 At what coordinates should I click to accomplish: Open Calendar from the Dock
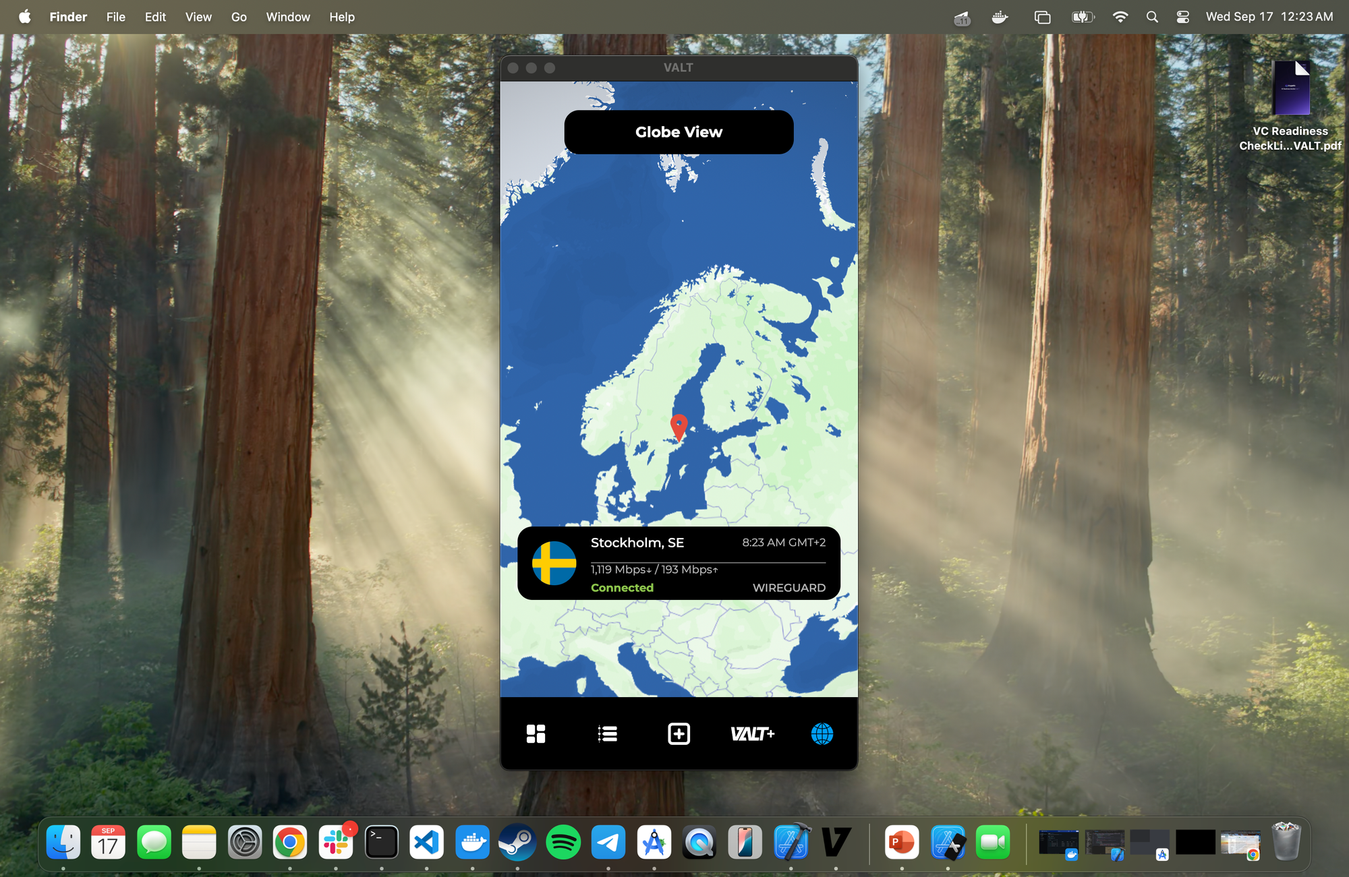[108, 842]
